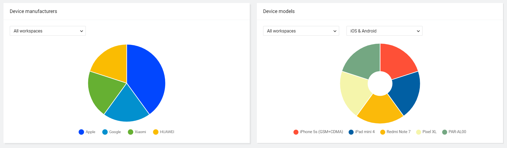Click the Redmi Note 7 legend dot
The image size is (507, 148).
tap(383, 132)
